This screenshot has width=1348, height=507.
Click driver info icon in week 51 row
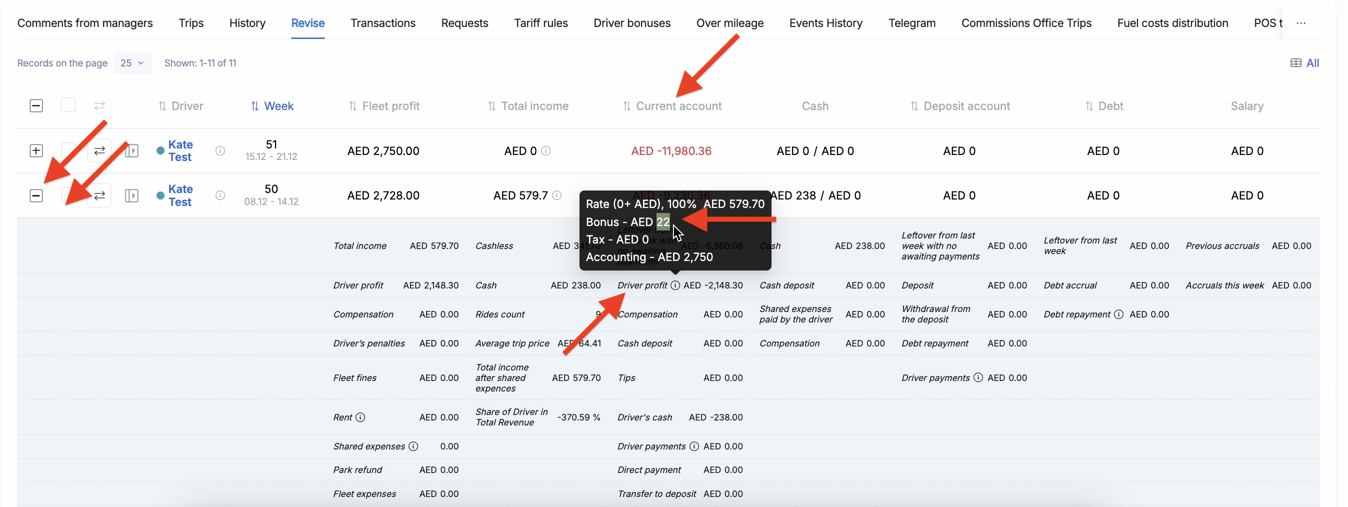click(220, 151)
